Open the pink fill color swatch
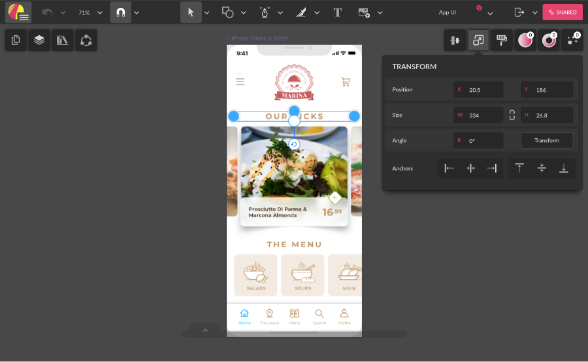 [x=525, y=40]
